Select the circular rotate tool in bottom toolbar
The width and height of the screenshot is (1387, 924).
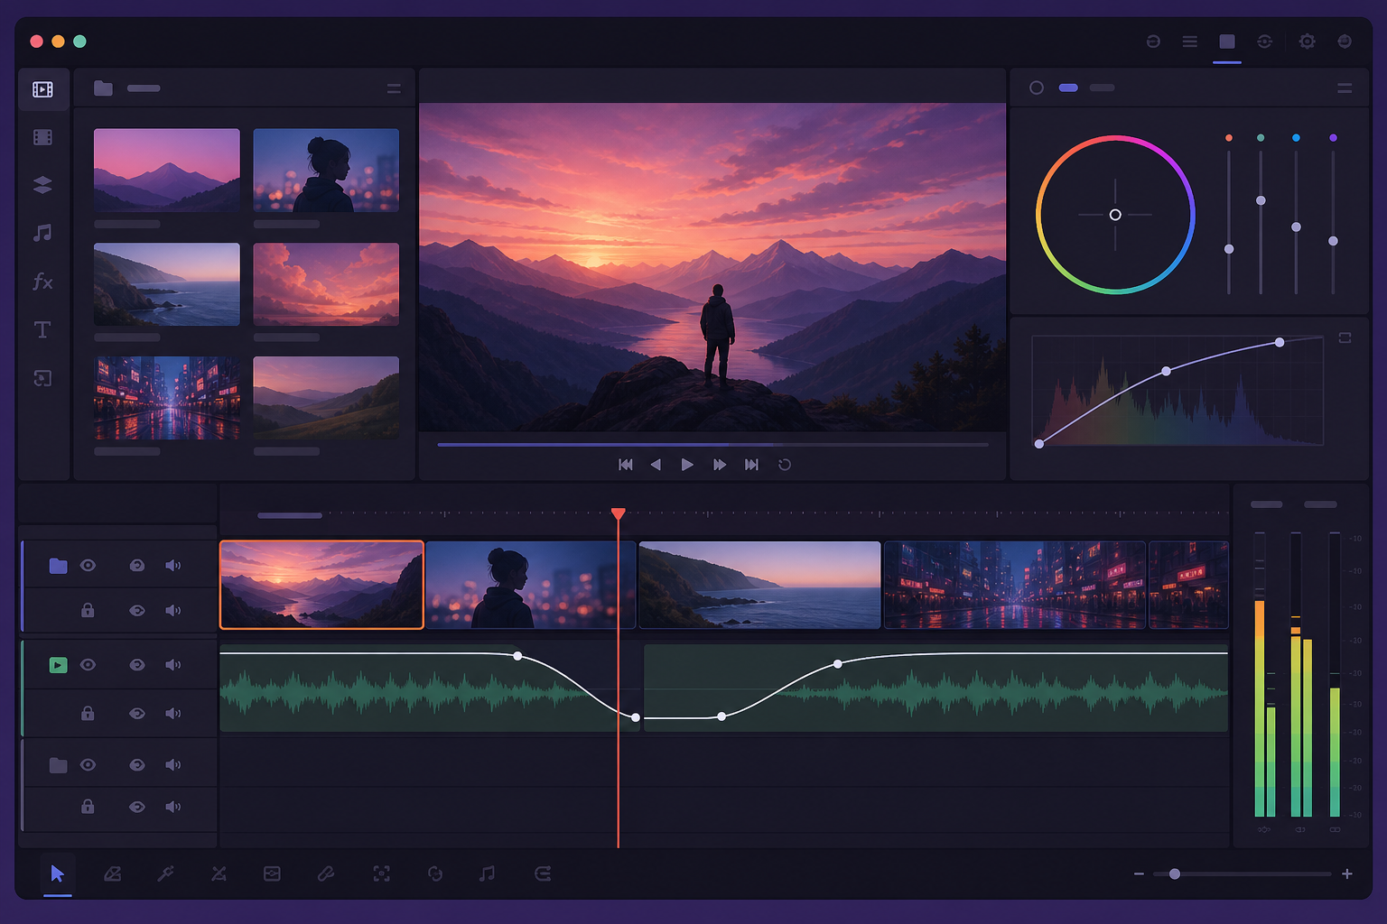pos(435,873)
